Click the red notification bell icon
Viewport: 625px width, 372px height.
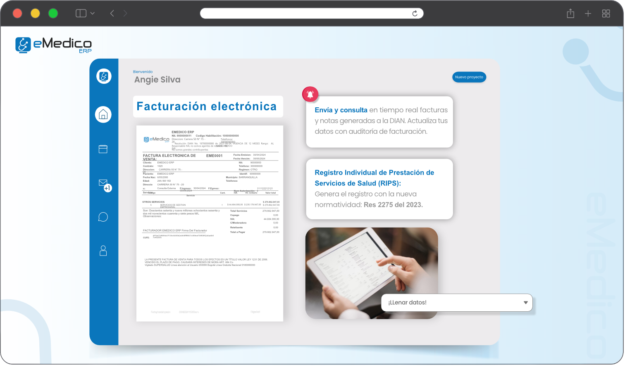pos(310,95)
